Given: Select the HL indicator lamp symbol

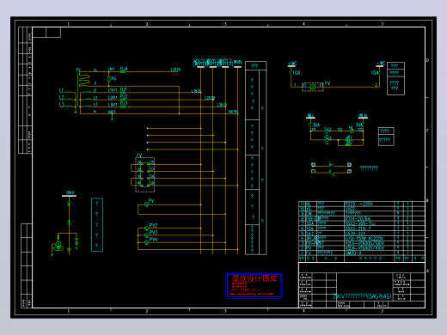Looking at the screenshot, I should (352, 131).
